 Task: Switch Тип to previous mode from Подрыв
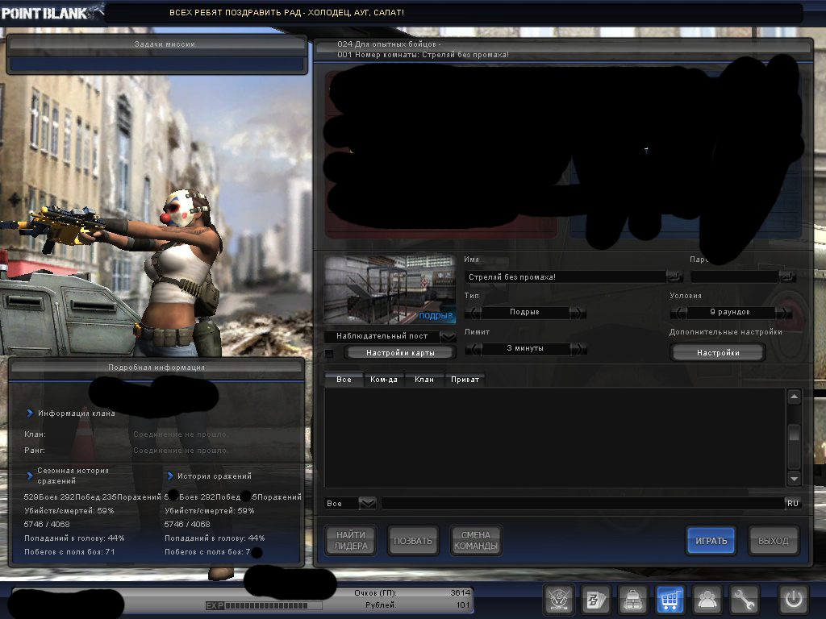pyautogui.click(x=473, y=312)
